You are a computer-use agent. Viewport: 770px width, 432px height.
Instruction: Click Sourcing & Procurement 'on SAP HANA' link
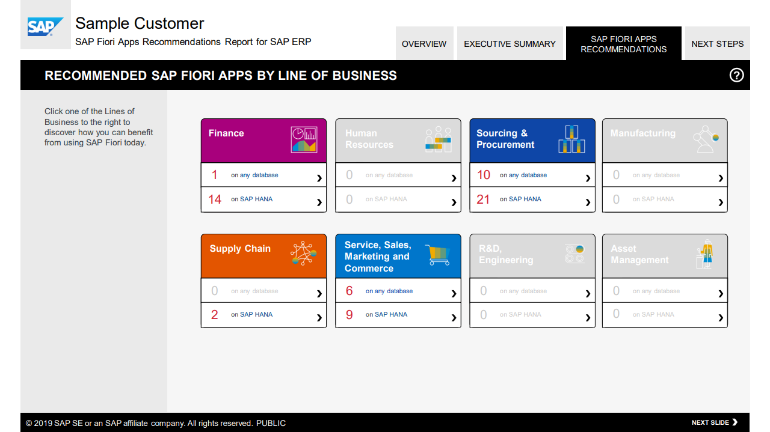click(520, 199)
